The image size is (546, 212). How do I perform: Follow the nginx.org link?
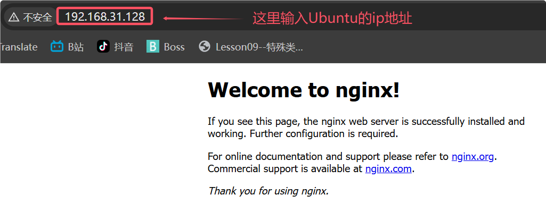472,157
